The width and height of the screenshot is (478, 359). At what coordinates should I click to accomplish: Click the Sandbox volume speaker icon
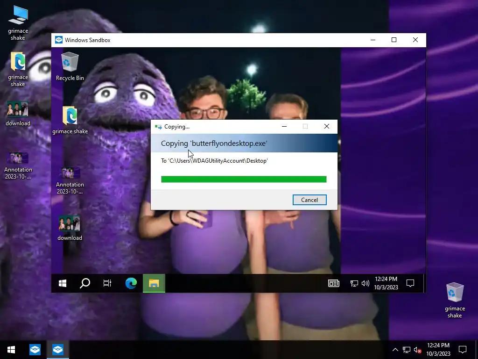(365, 284)
